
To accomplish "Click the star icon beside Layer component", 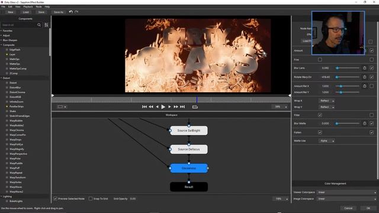I will click(7, 54).
